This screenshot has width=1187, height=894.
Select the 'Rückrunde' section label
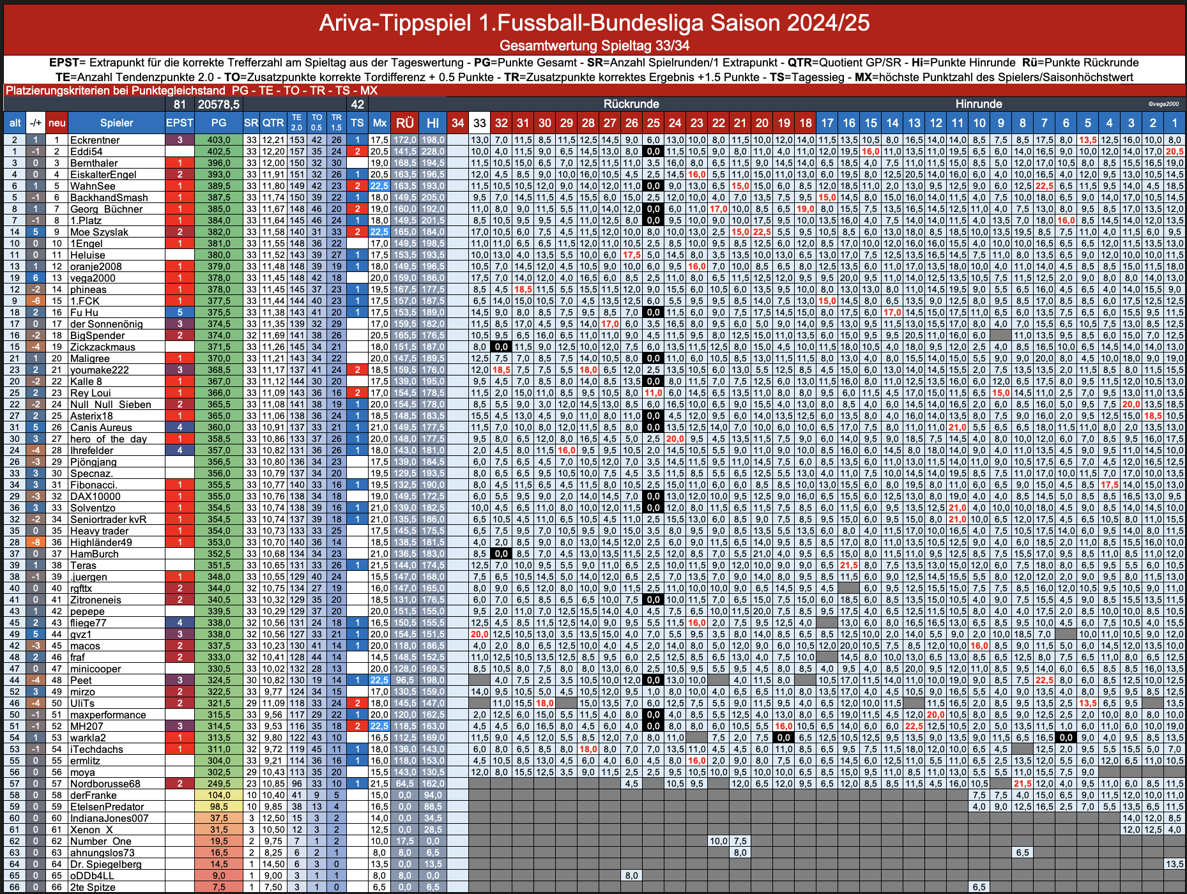pyautogui.click(x=631, y=104)
